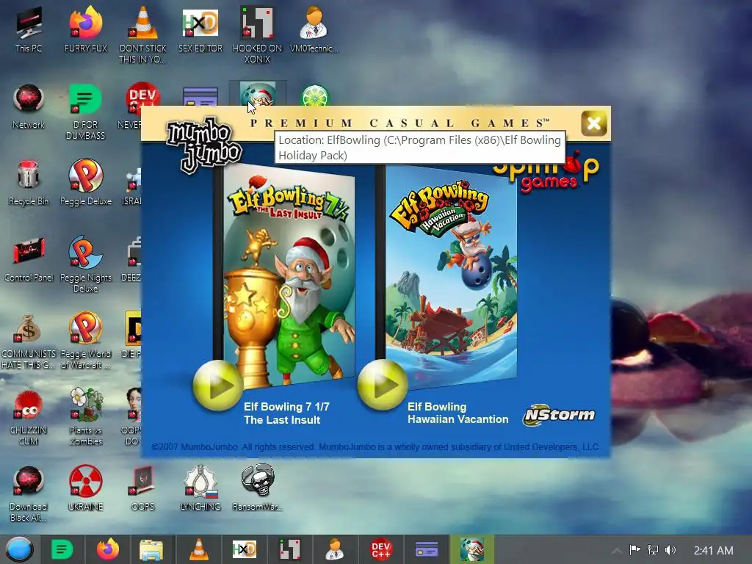Select the Elf Bowling desktop icon

(258, 93)
